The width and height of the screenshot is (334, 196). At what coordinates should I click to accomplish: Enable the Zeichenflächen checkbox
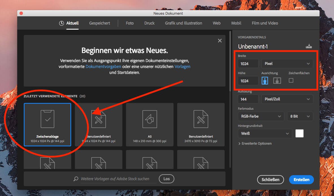(291, 80)
